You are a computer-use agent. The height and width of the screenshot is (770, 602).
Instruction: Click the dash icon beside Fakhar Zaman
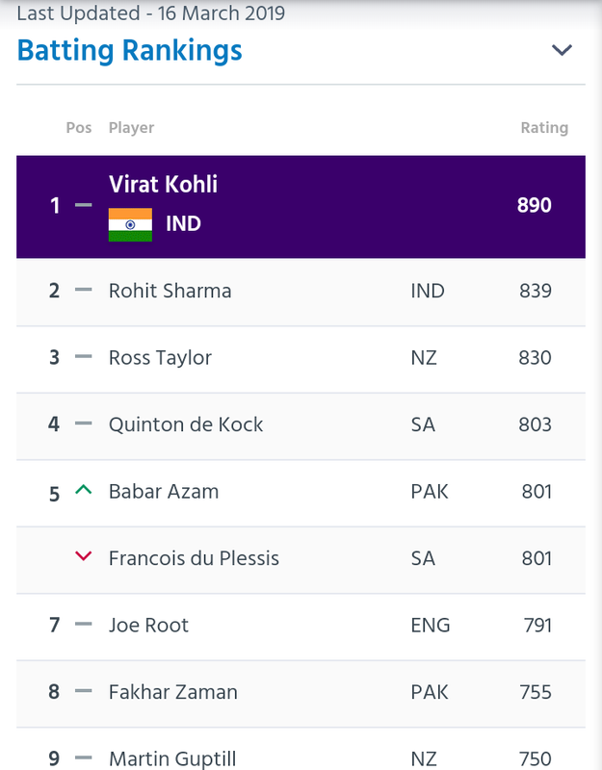pyautogui.click(x=84, y=691)
